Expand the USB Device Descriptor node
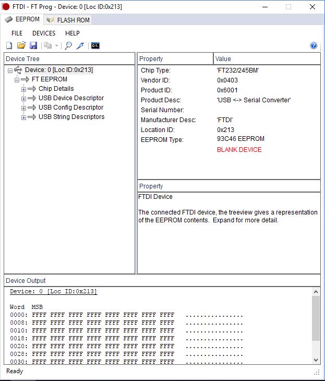 23,99
